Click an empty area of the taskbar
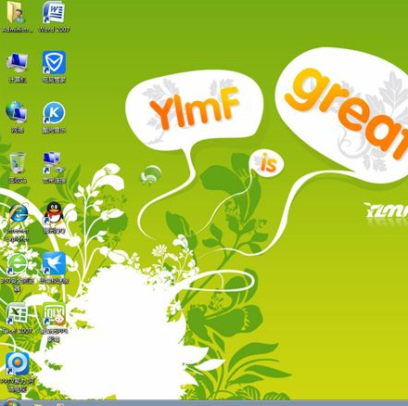This screenshot has width=408, height=406. pyautogui.click(x=235, y=403)
